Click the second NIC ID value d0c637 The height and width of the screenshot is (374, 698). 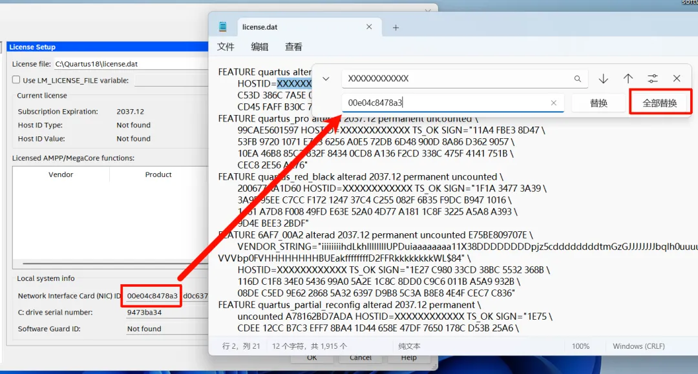point(195,296)
